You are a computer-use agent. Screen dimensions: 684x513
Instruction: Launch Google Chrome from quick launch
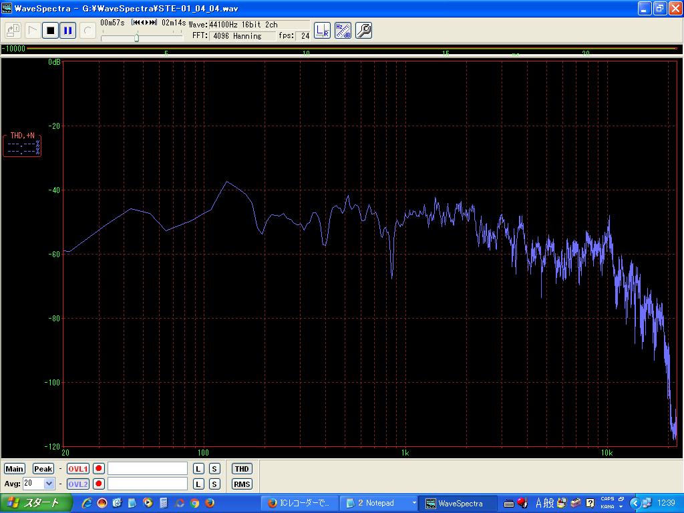(194, 503)
